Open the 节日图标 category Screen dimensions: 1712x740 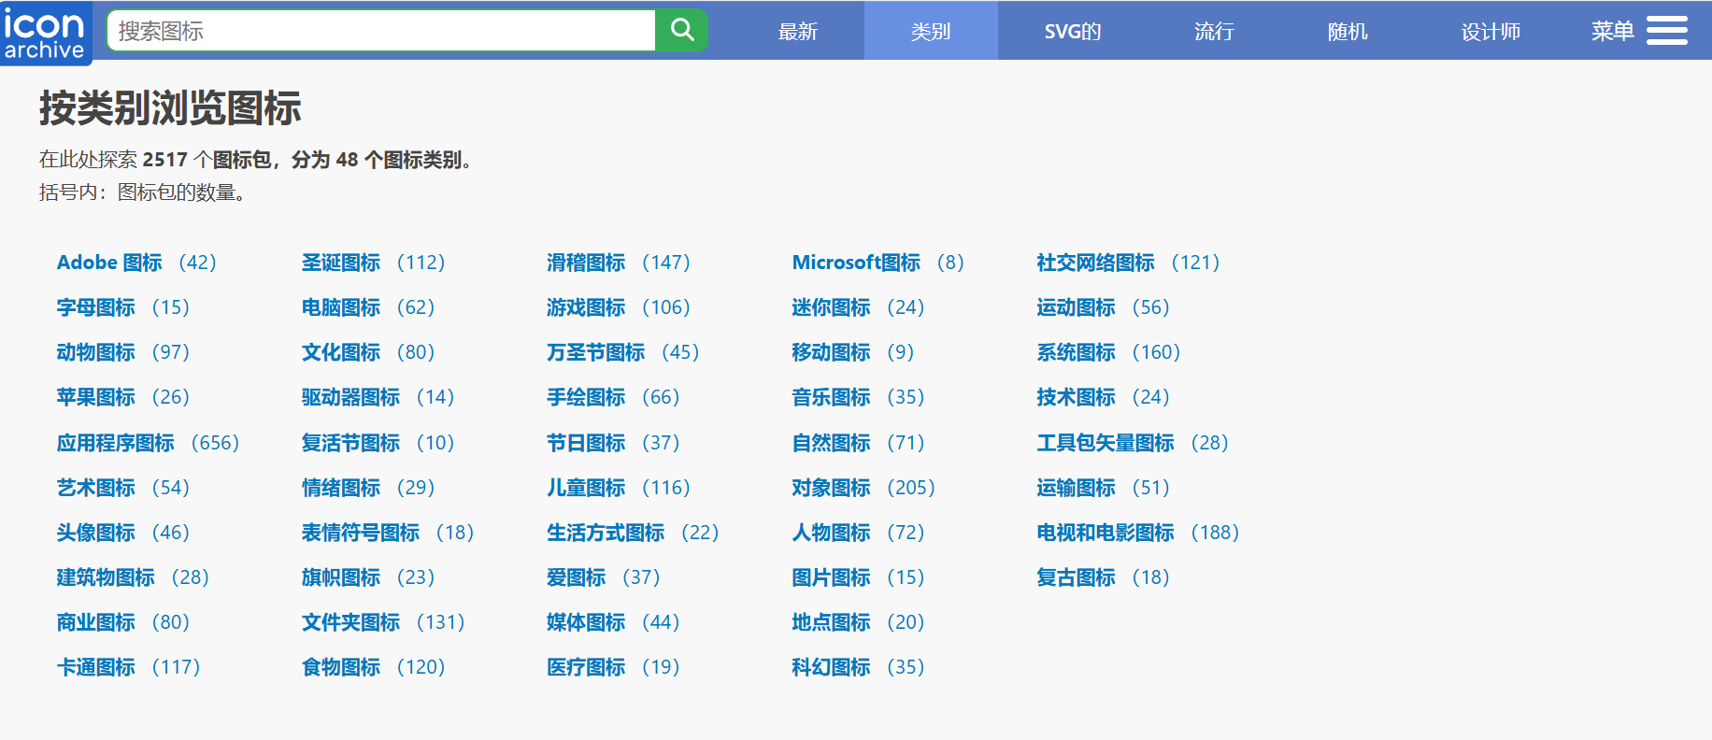click(586, 443)
